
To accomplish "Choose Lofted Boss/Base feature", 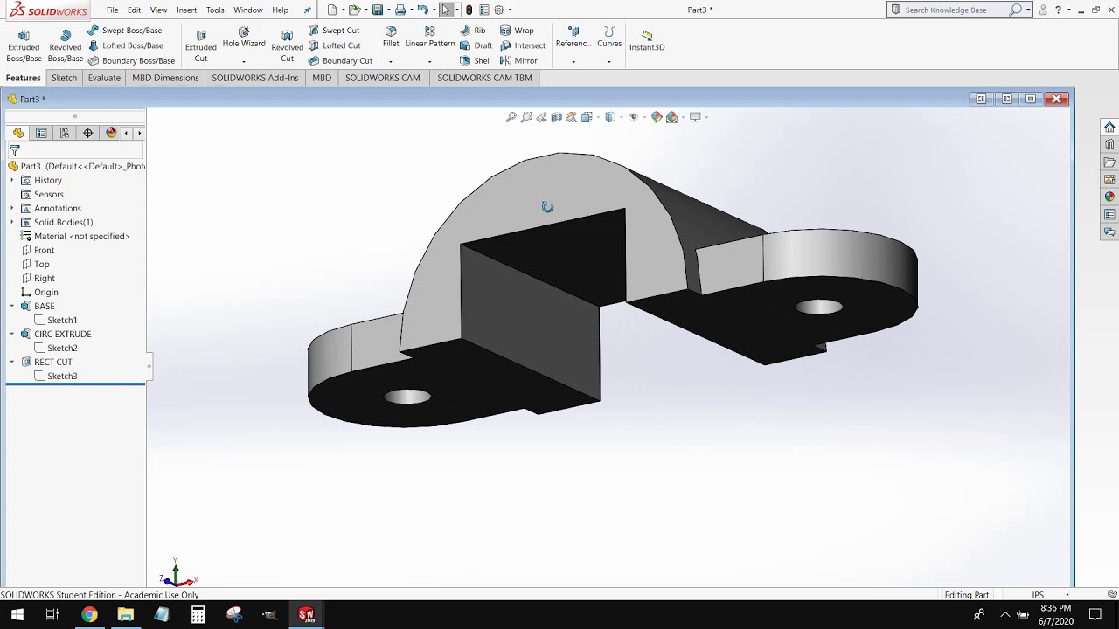I will click(x=125, y=45).
